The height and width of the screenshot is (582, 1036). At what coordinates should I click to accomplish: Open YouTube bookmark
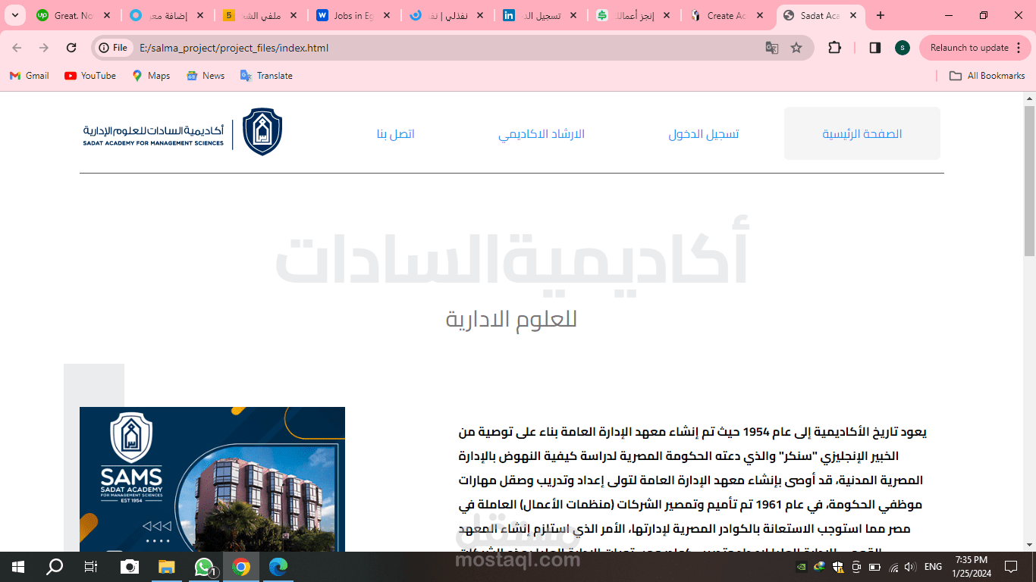pyautogui.click(x=90, y=76)
